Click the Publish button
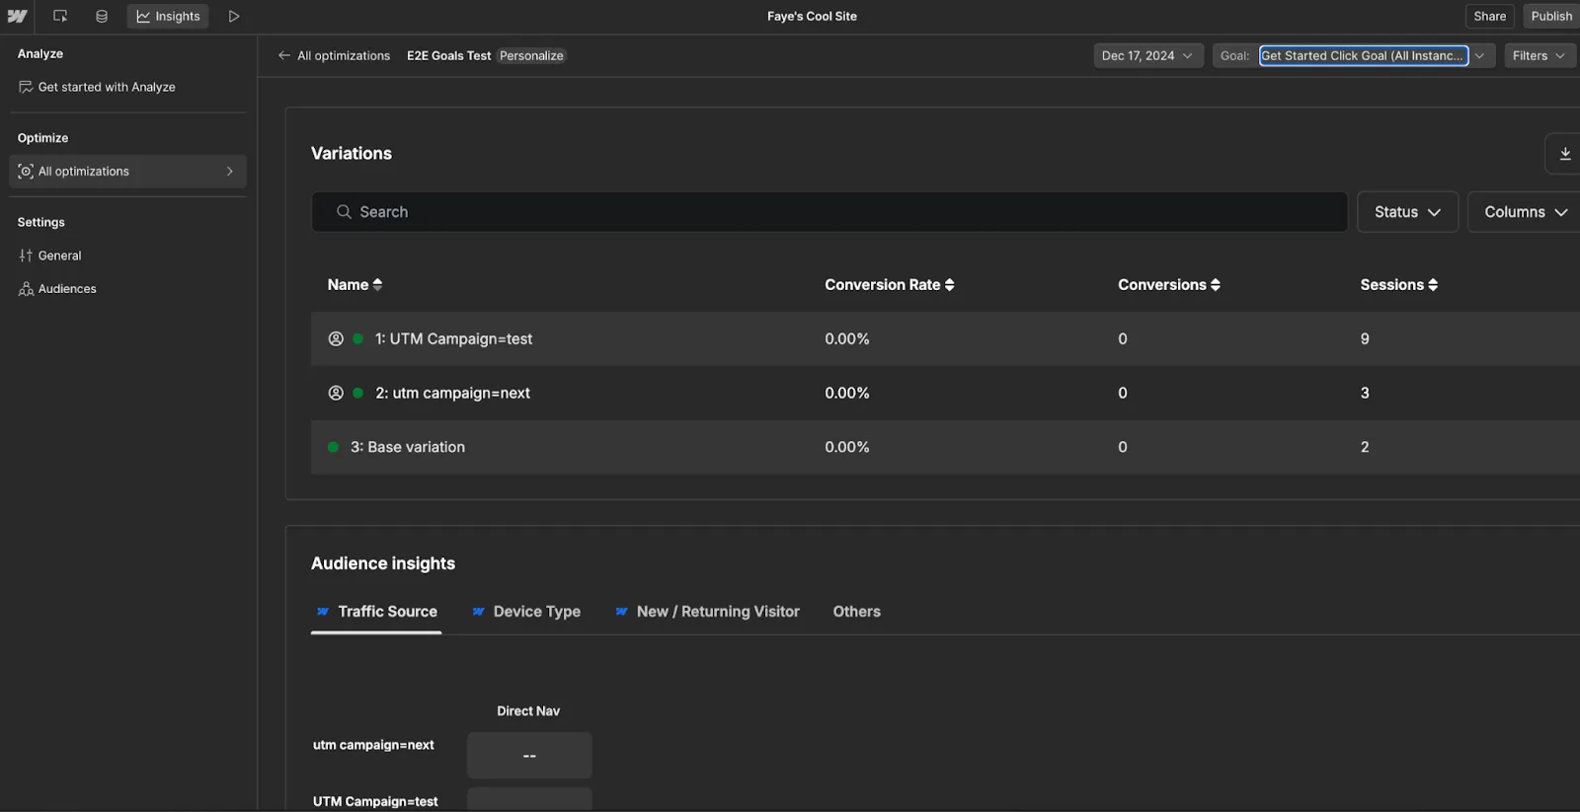This screenshot has width=1580, height=812. (x=1550, y=16)
